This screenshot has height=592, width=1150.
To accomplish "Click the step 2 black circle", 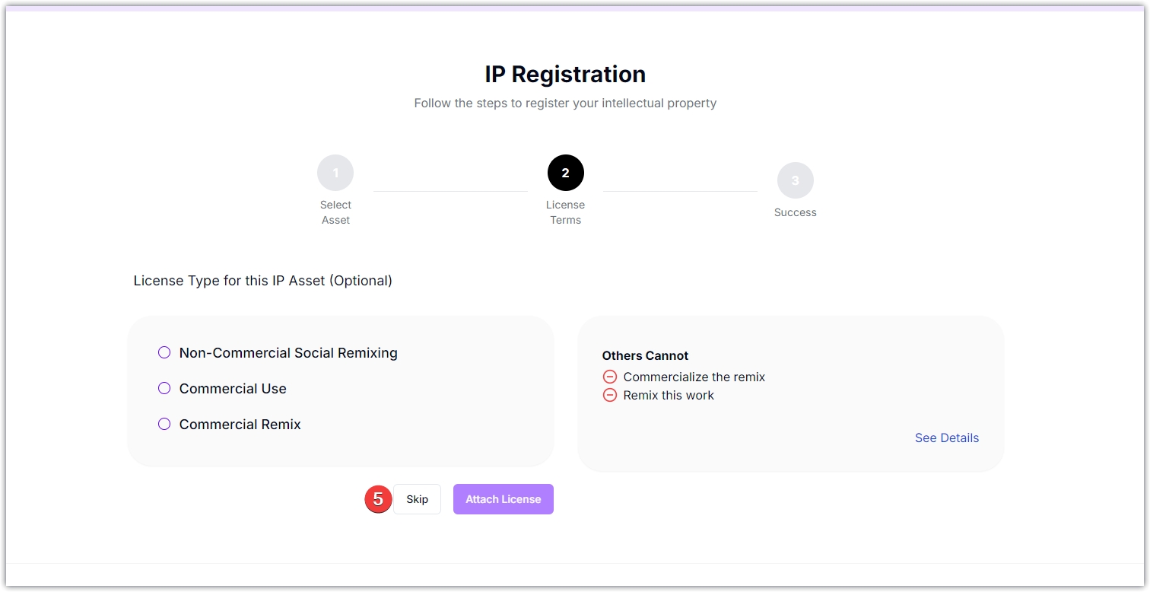I will (x=565, y=173).
